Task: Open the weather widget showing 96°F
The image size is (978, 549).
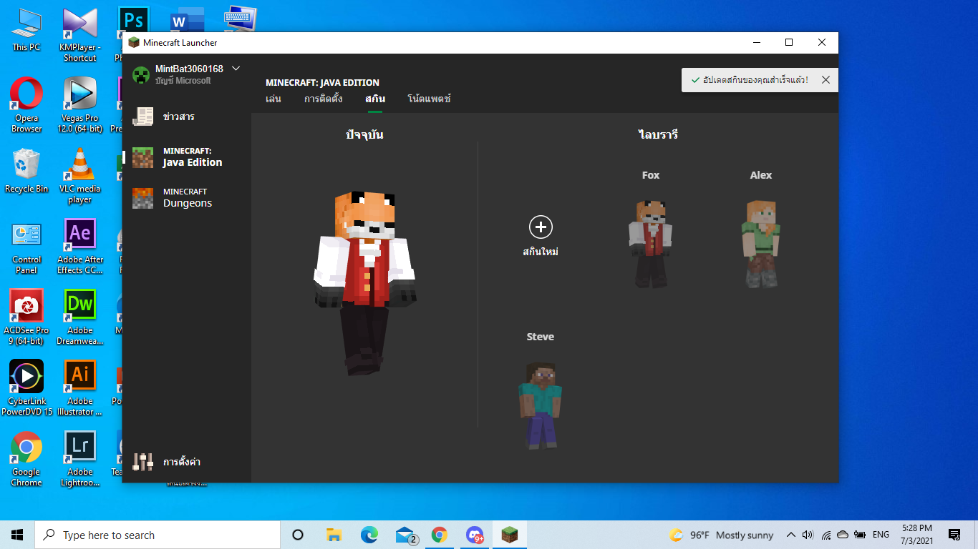Action: tap(722, 535)
